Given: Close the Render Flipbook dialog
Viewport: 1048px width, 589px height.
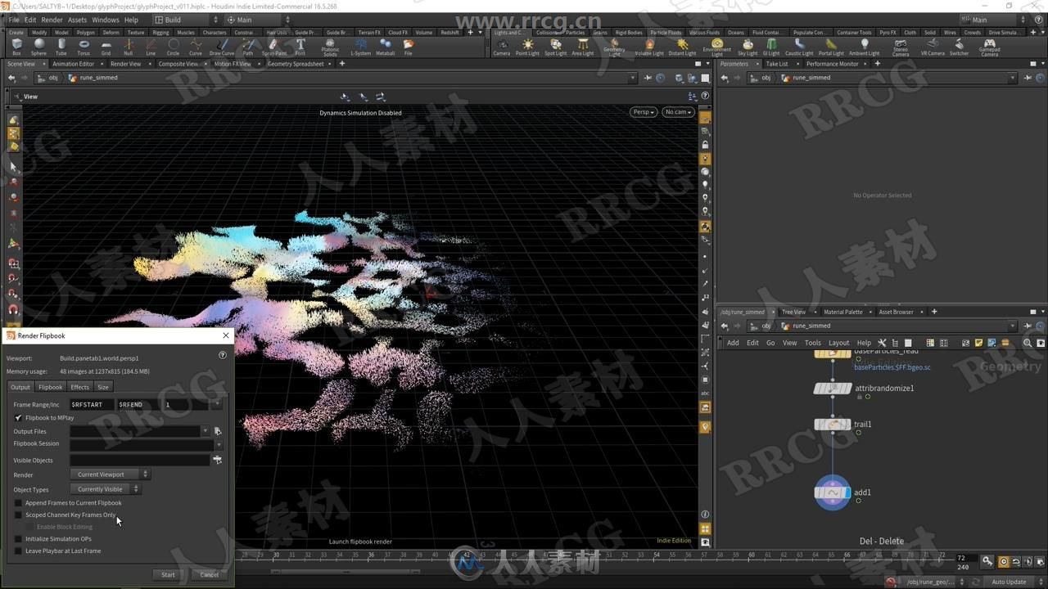Looking at the screenshot, I should point(226,335).
